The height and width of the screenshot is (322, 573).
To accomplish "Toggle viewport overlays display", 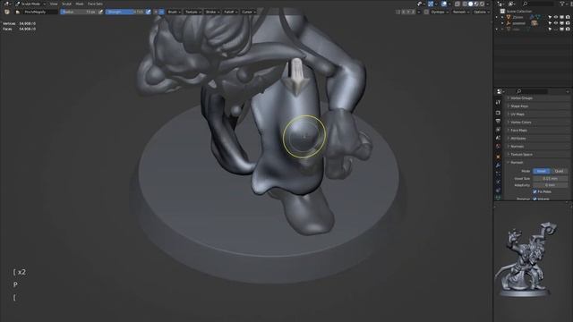I will [444, 4].
